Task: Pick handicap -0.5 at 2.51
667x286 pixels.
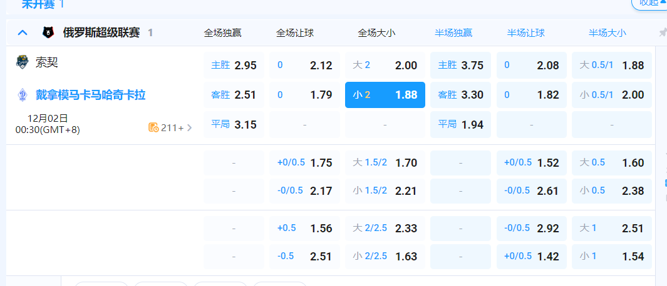Action: 304,256
